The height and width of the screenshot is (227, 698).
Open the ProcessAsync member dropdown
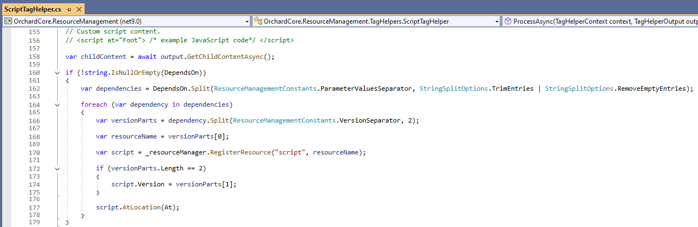[604, 21]
